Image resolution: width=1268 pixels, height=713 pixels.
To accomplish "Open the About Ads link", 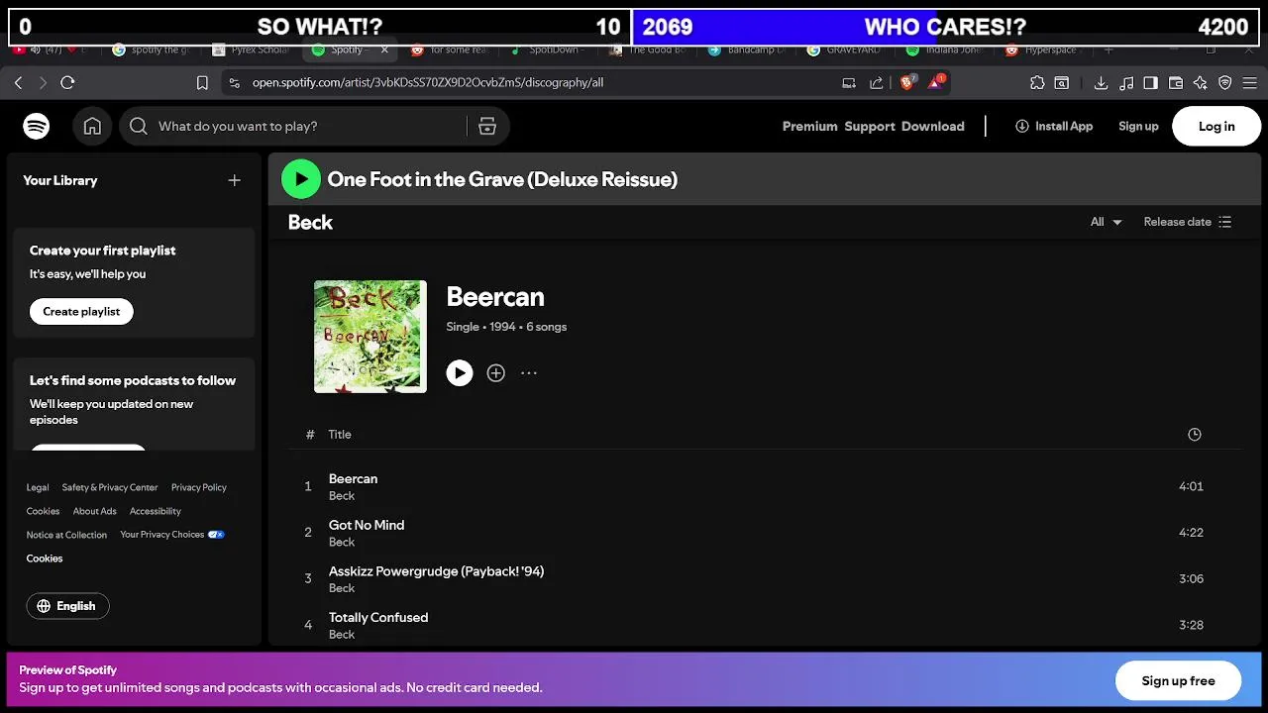I will tap(94, 511).
